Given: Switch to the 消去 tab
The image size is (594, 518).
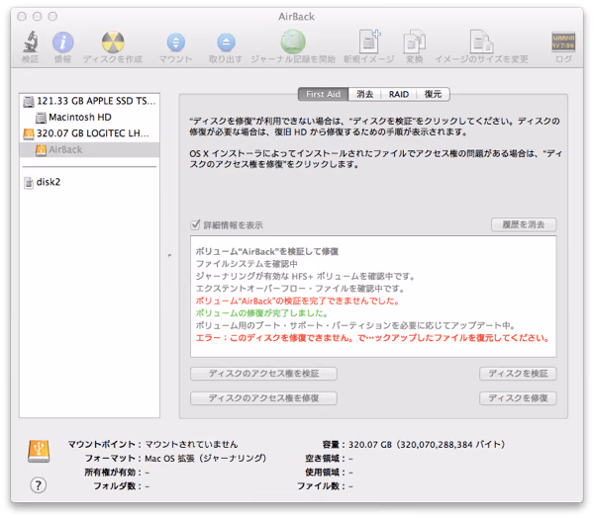Looking at the screenshot, I should 364,94.
